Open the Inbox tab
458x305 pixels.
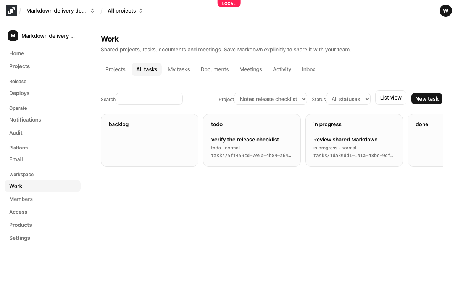[309, 69]
